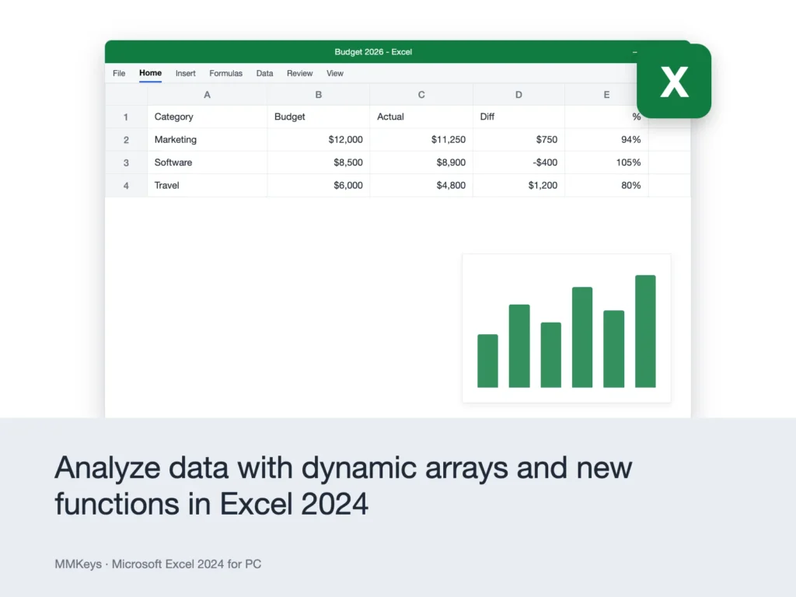Switch to the Home tab
Screen dimensions: 796x597
pos(150,73)
